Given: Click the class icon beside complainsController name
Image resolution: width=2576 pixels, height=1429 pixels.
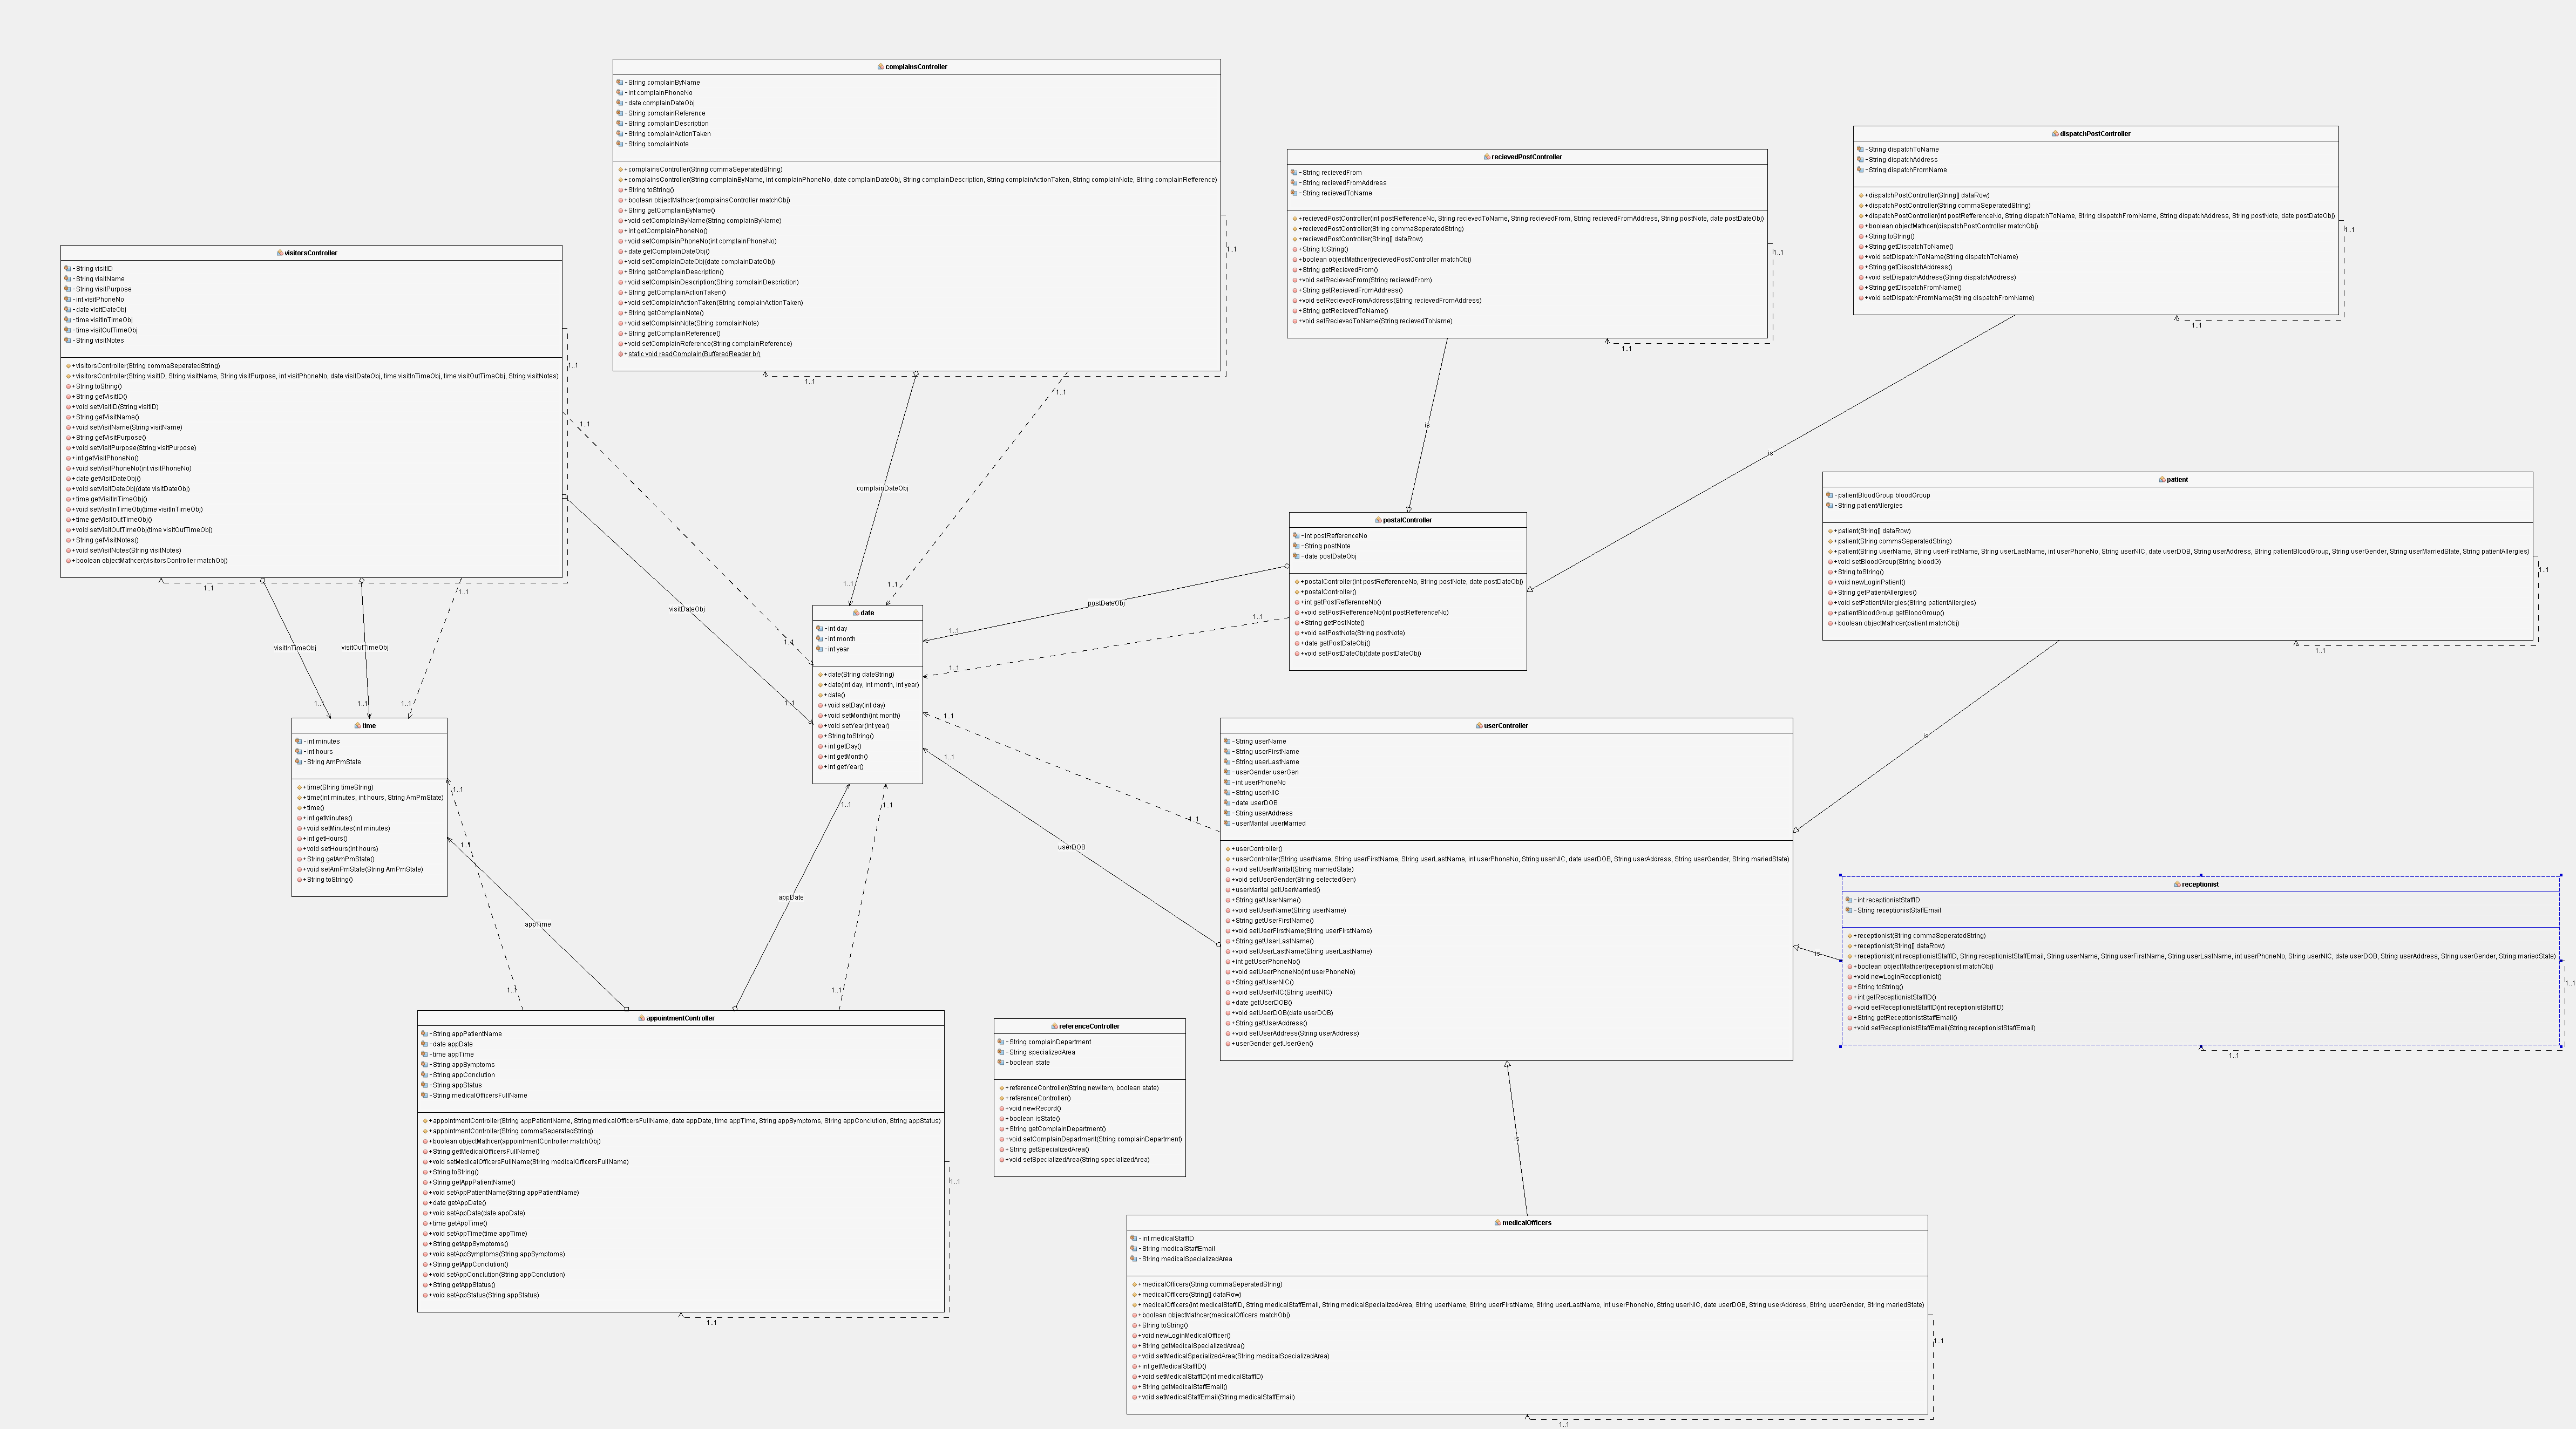Looking at the screenshot, I should (x=881, y=67).
